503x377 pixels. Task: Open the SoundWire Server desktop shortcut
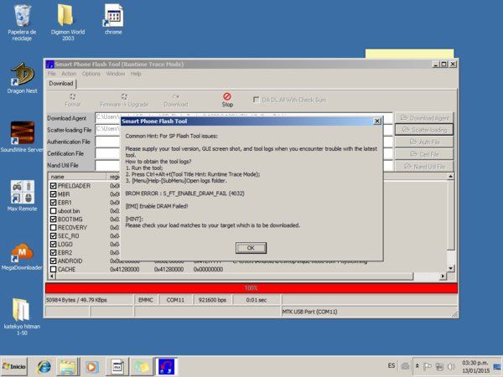tap(22, 137)
